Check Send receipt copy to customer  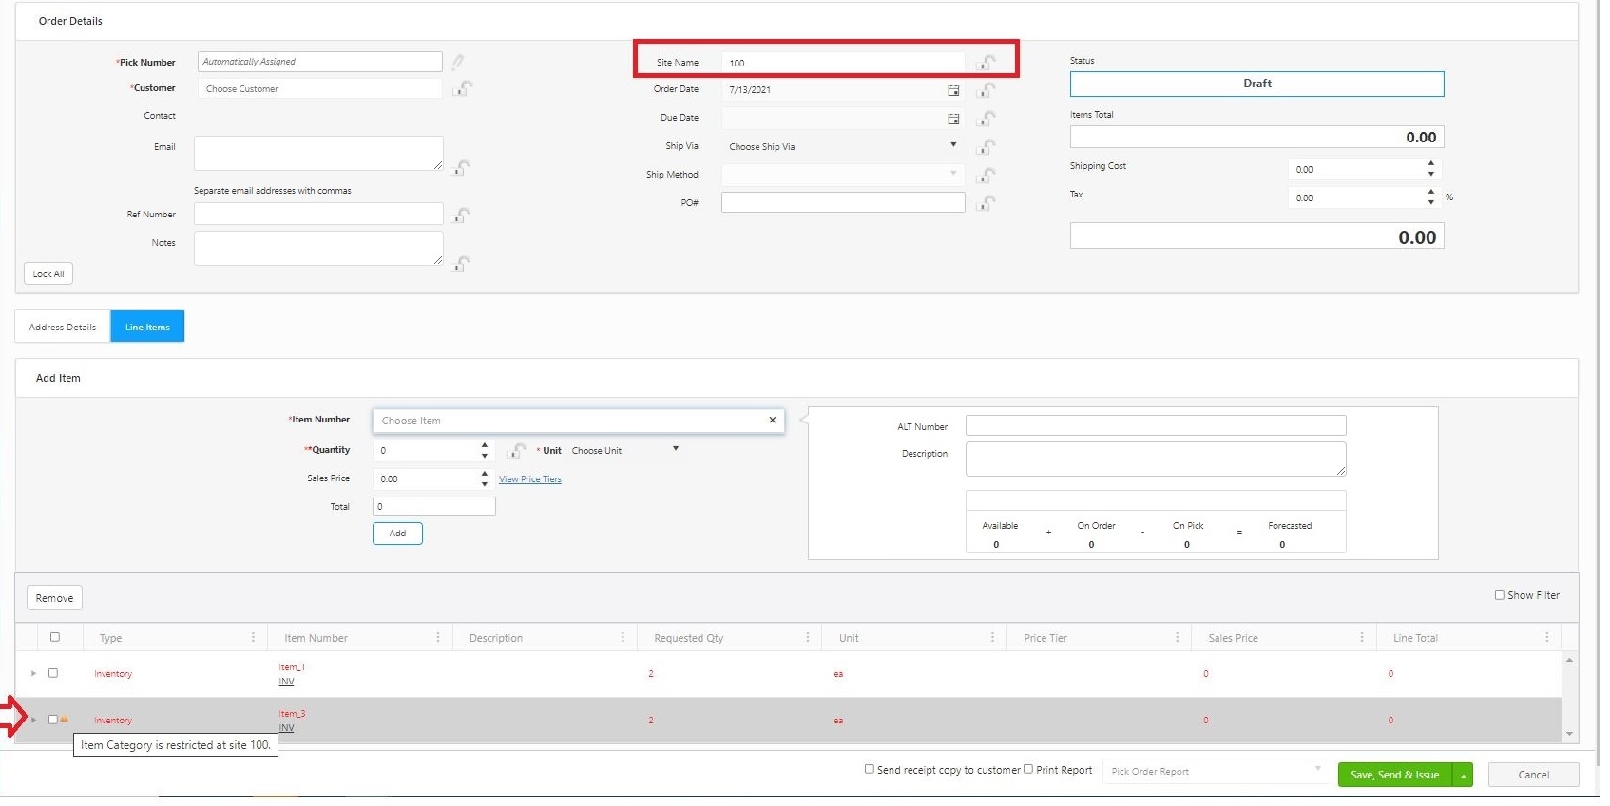point(869,770)
